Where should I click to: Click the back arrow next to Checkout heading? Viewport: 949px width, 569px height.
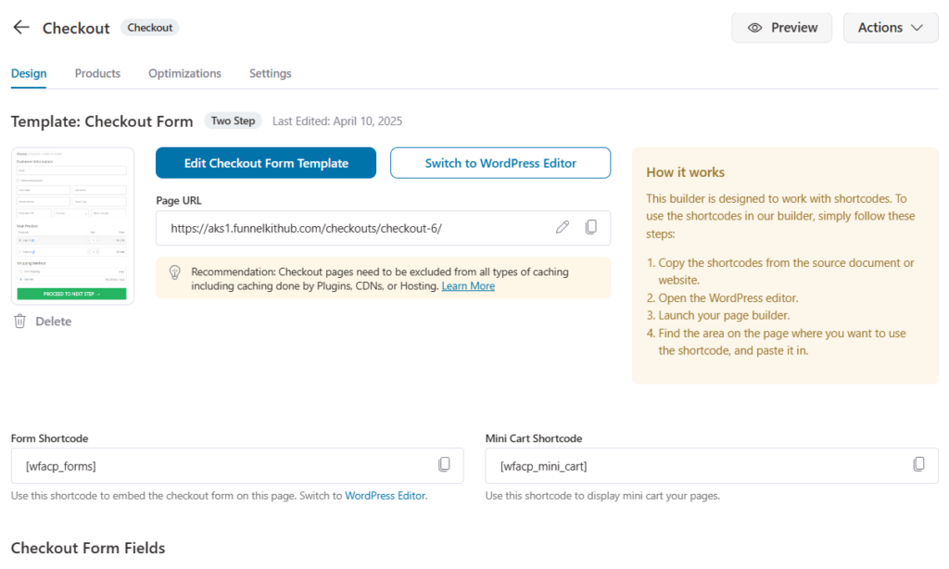click(x=20, y=27)
